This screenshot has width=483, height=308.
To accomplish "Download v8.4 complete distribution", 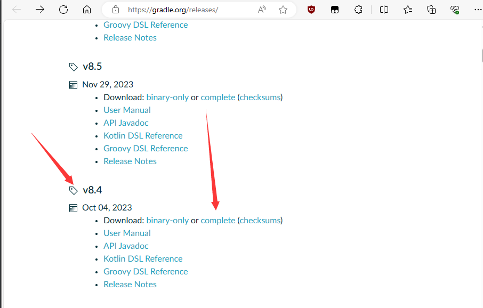I will [218, 221].
